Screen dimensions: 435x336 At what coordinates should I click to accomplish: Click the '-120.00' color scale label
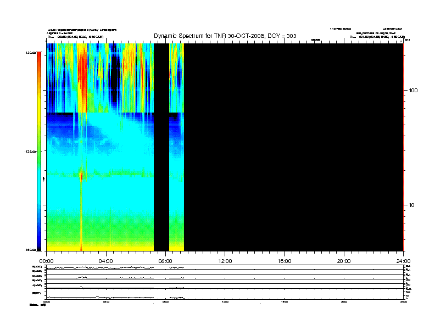click(x=30, y=53)
